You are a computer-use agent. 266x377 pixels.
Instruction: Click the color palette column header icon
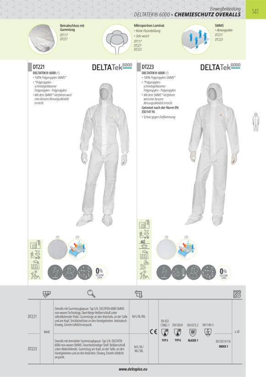46,294
